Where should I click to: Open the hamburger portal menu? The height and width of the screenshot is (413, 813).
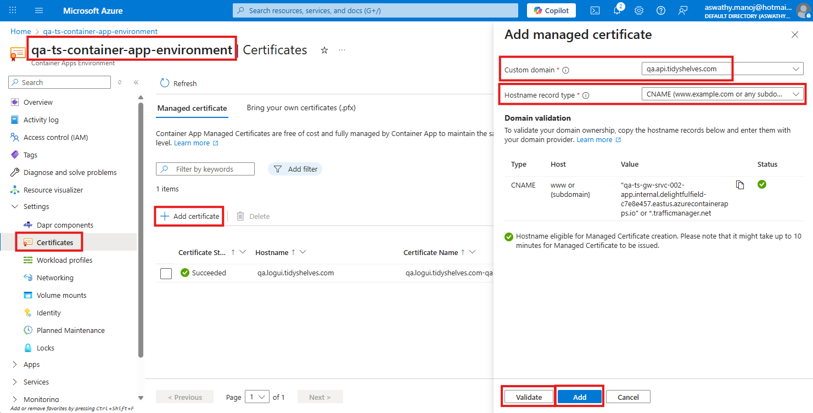39,10
